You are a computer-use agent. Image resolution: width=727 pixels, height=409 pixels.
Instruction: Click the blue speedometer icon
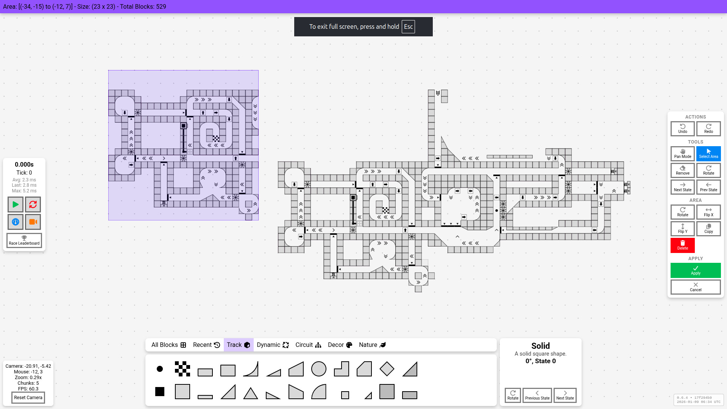click(x=15, y=222)
